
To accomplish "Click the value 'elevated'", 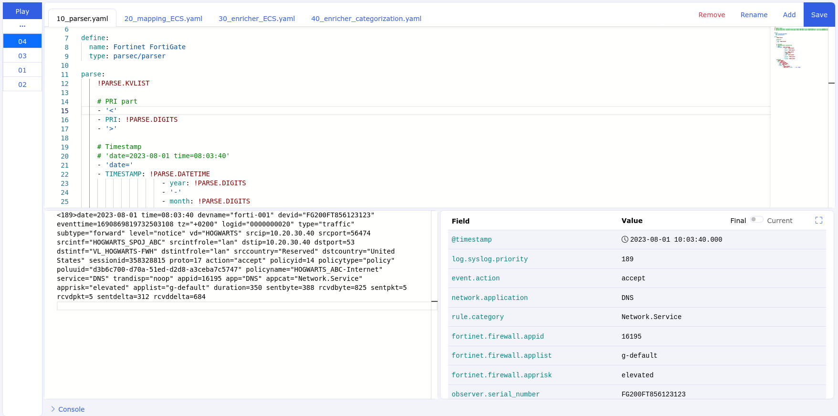I will (637, 375).
